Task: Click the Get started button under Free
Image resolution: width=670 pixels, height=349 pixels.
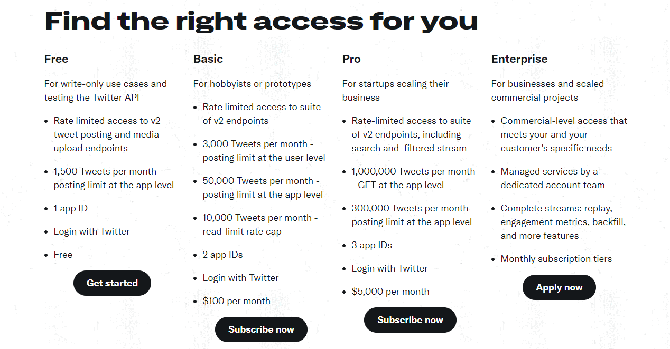Action: (x=112, y=283)
